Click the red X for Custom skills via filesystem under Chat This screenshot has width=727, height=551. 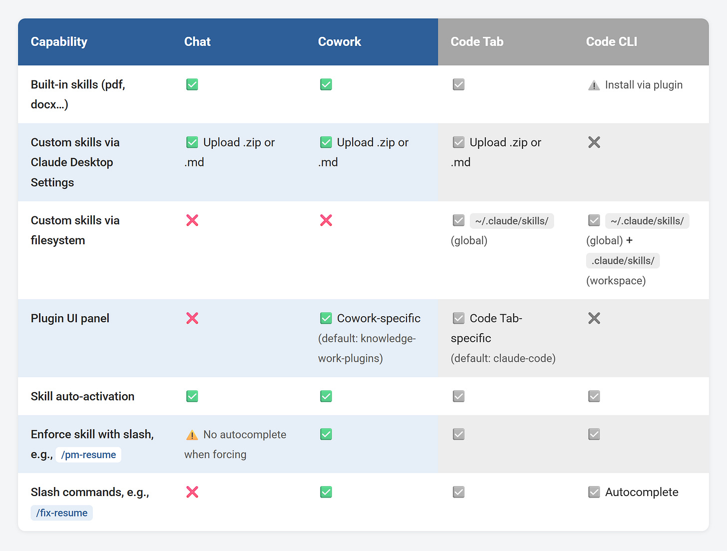click(192, 220)
